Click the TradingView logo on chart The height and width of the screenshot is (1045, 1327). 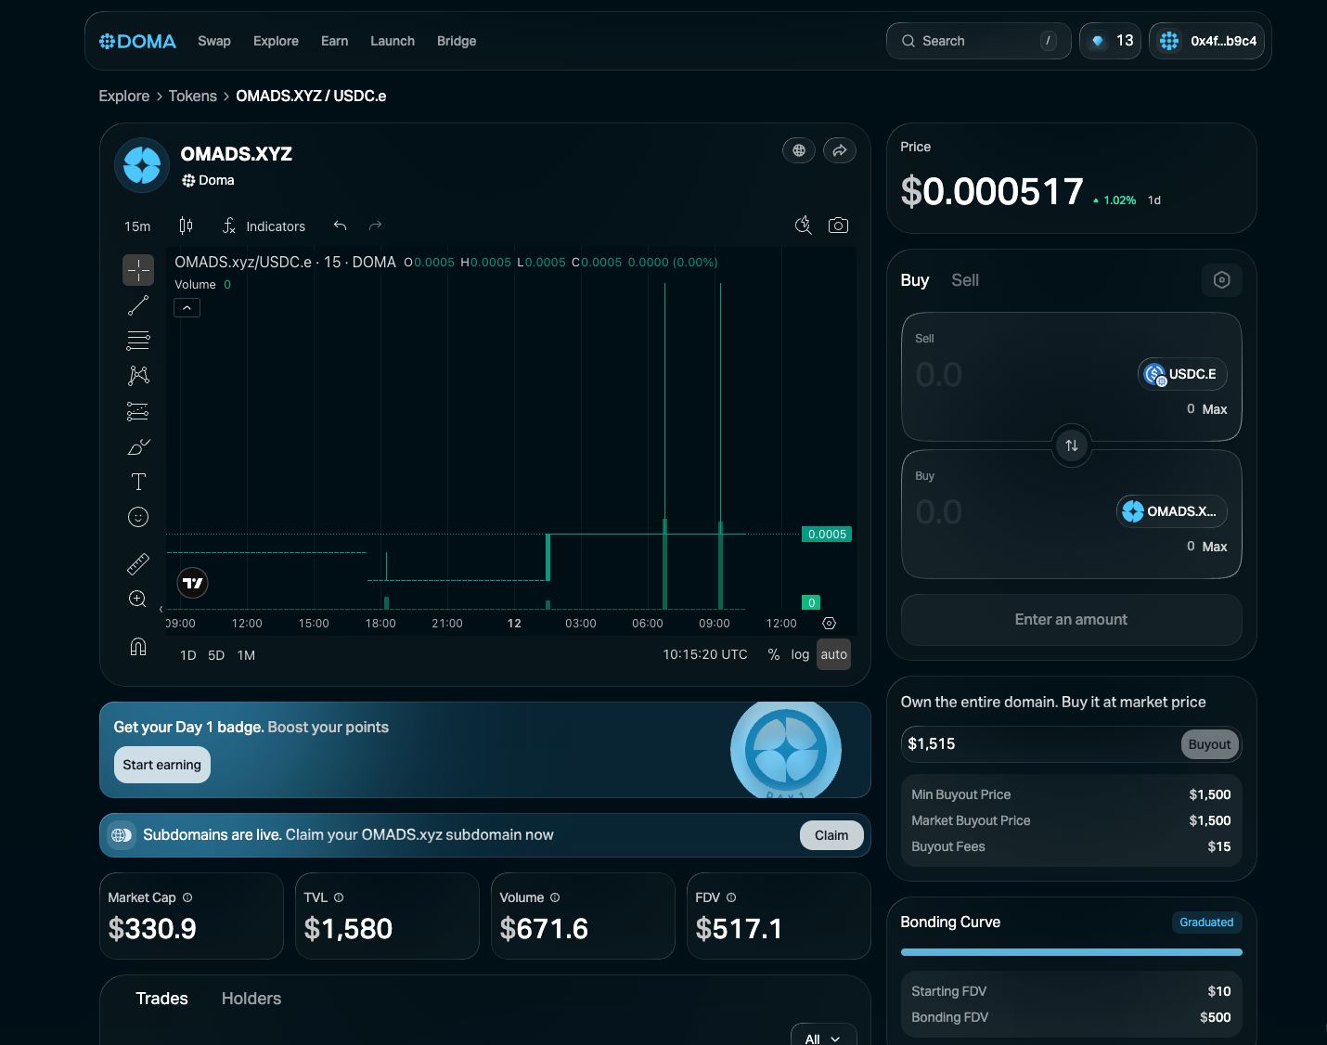pos(193,583)
